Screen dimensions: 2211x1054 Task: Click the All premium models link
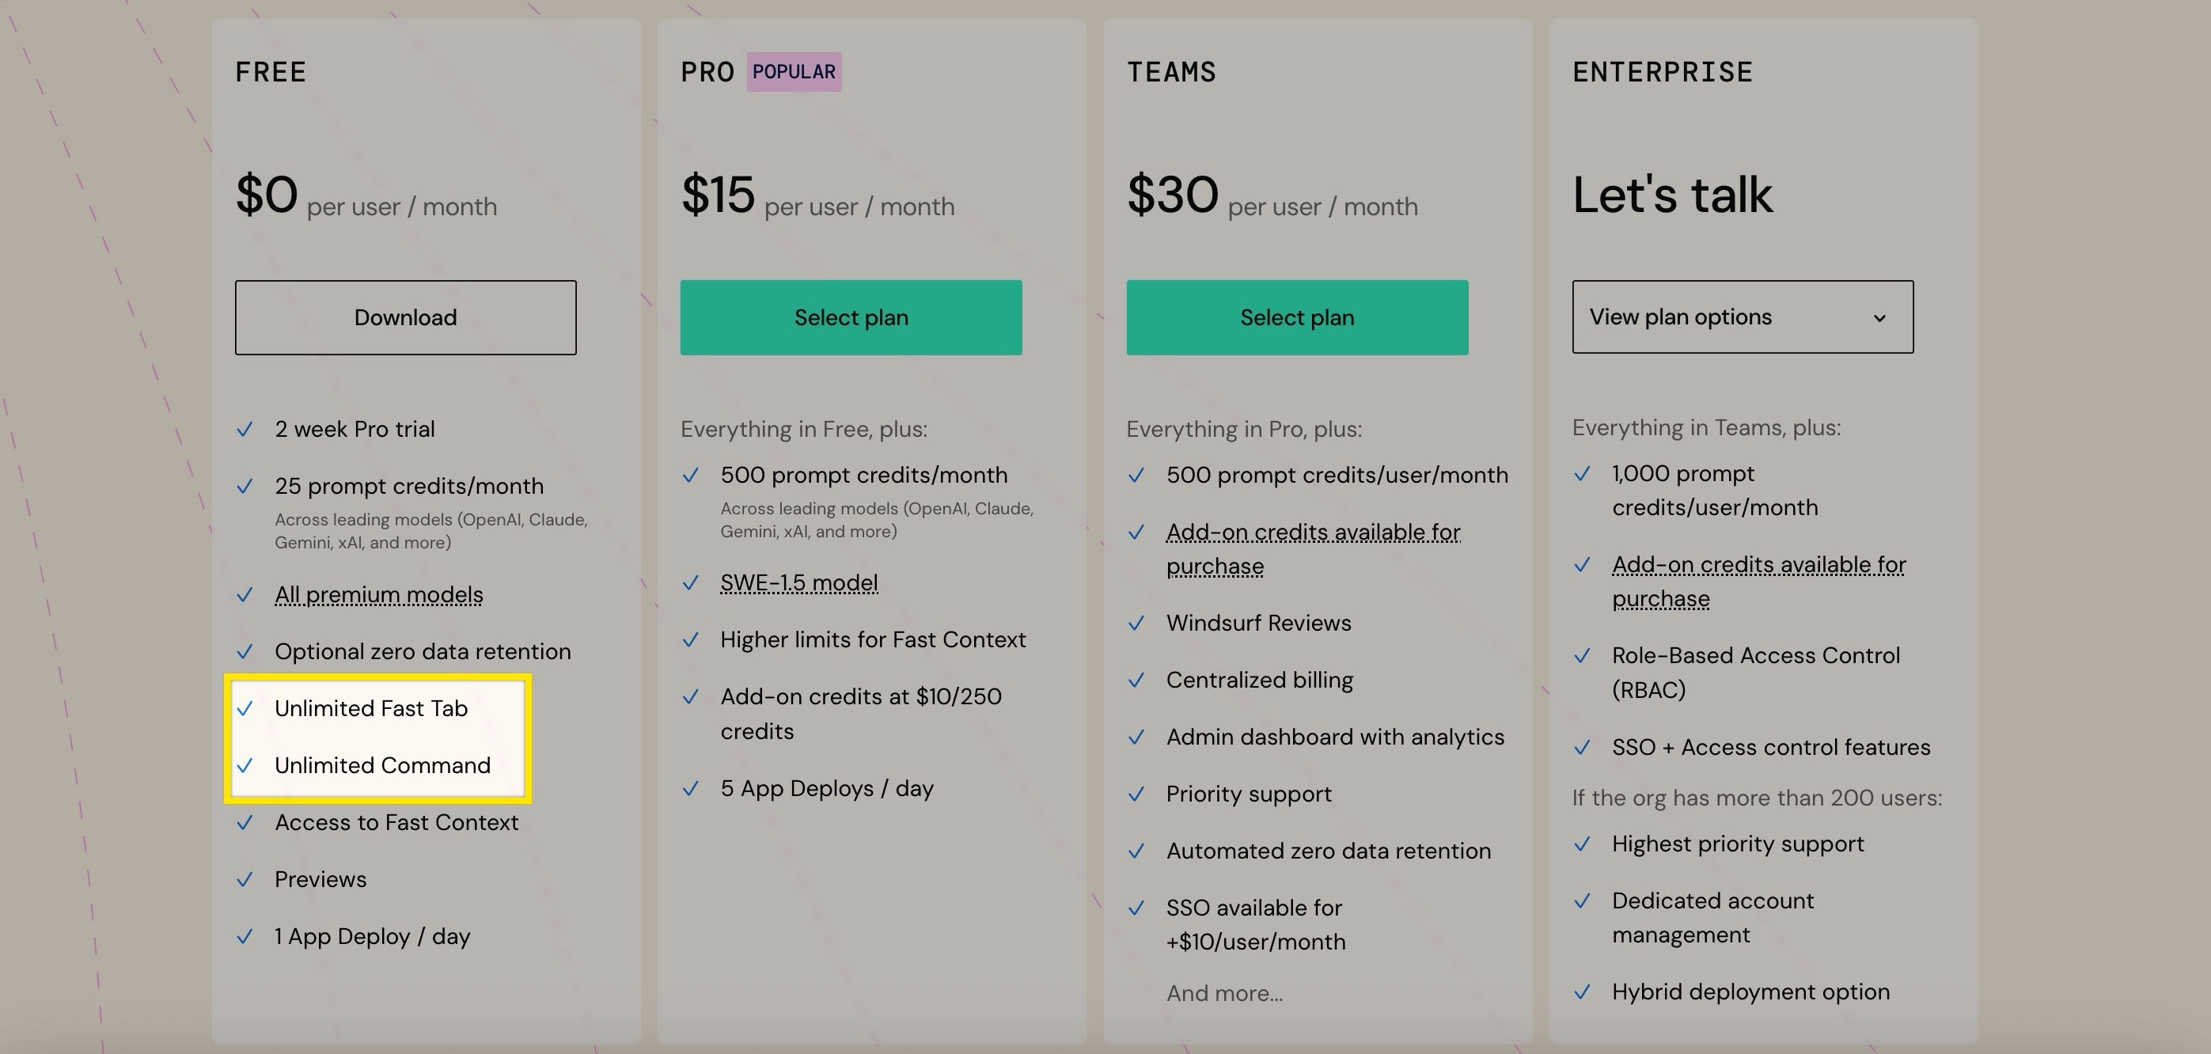click(x=378, y=595)
